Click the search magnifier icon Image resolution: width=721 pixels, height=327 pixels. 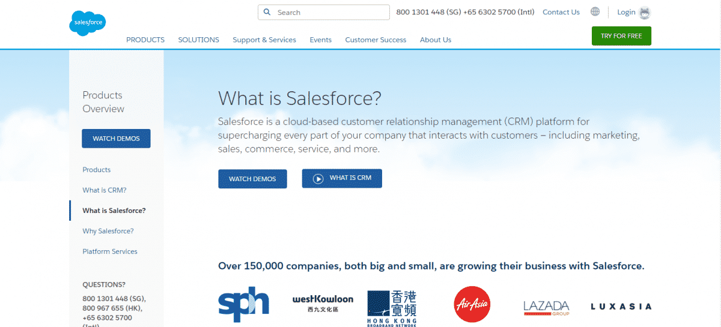(267, 12)
